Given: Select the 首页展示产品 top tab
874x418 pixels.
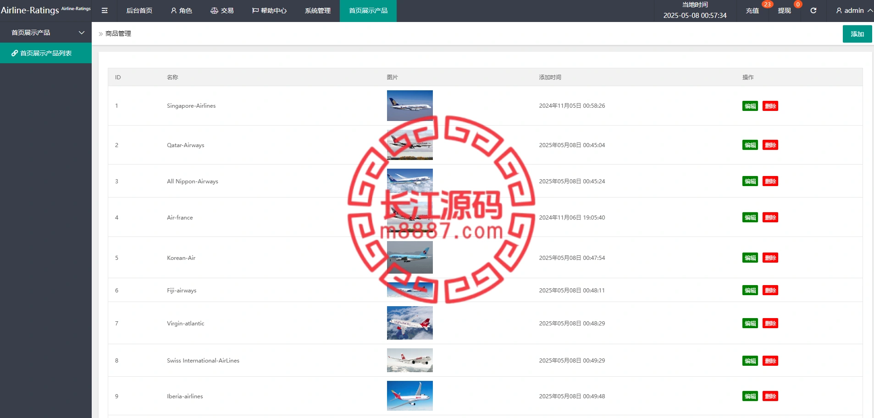Looking at the screenshot, I should (x=368, y=11).
